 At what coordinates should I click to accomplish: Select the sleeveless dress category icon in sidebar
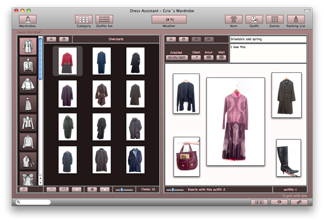click(x=28, y=103)
